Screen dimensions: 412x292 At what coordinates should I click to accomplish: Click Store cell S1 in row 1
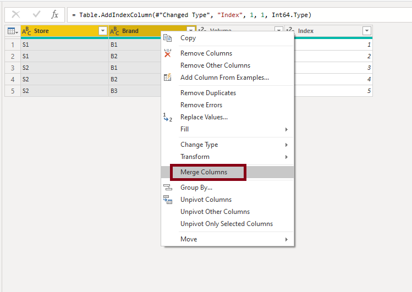[65, 45]
